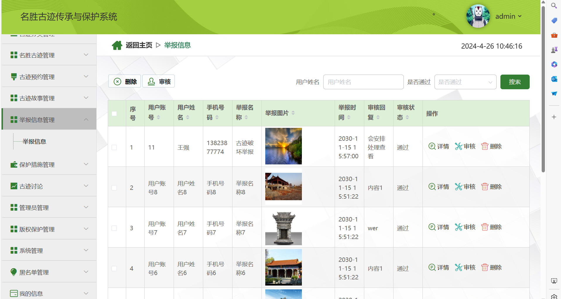Viewport: 561px width, 299px height.
Task: Click the trash icon in row 用户账号8
Action: point(485,186)
